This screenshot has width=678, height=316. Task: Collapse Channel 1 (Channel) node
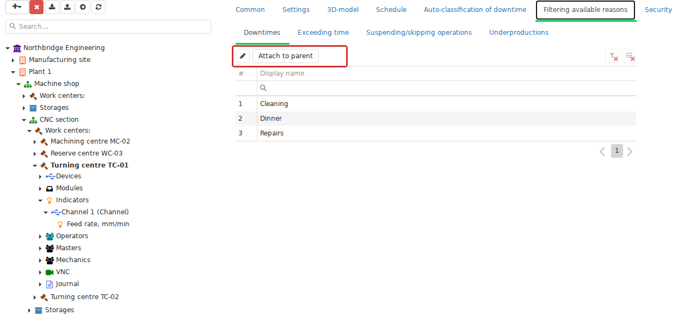tap(46, 212)
